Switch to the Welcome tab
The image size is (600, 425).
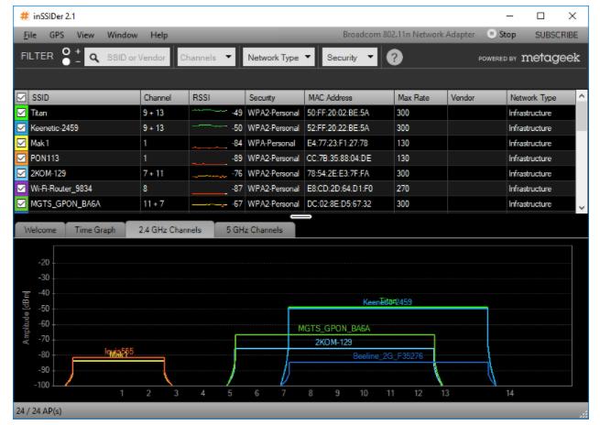[39, 230]
